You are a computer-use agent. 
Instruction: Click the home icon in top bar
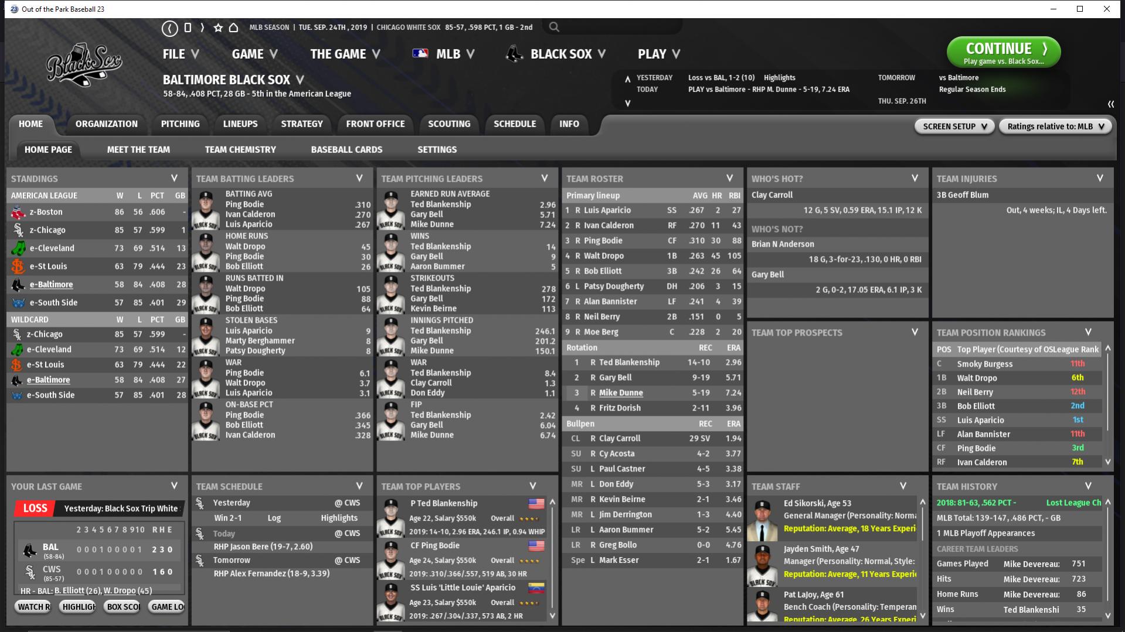click(x=233, y=28)
